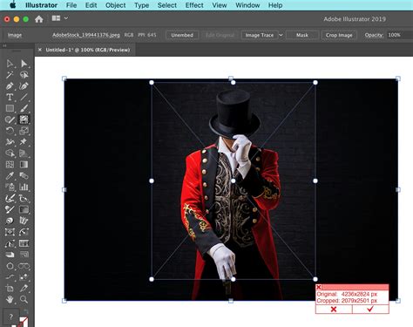Select the Type tool

pos(10,97)
